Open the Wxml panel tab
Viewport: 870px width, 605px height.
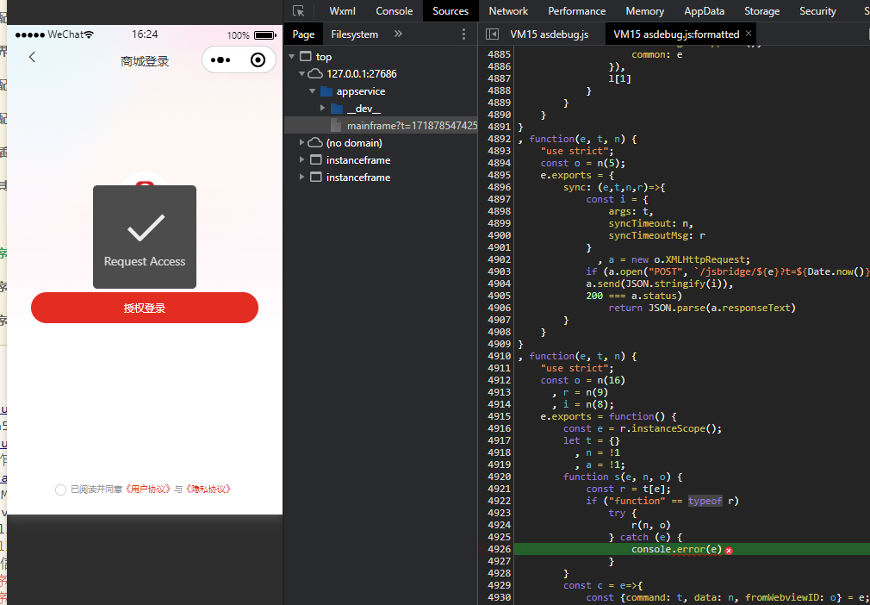342,11
